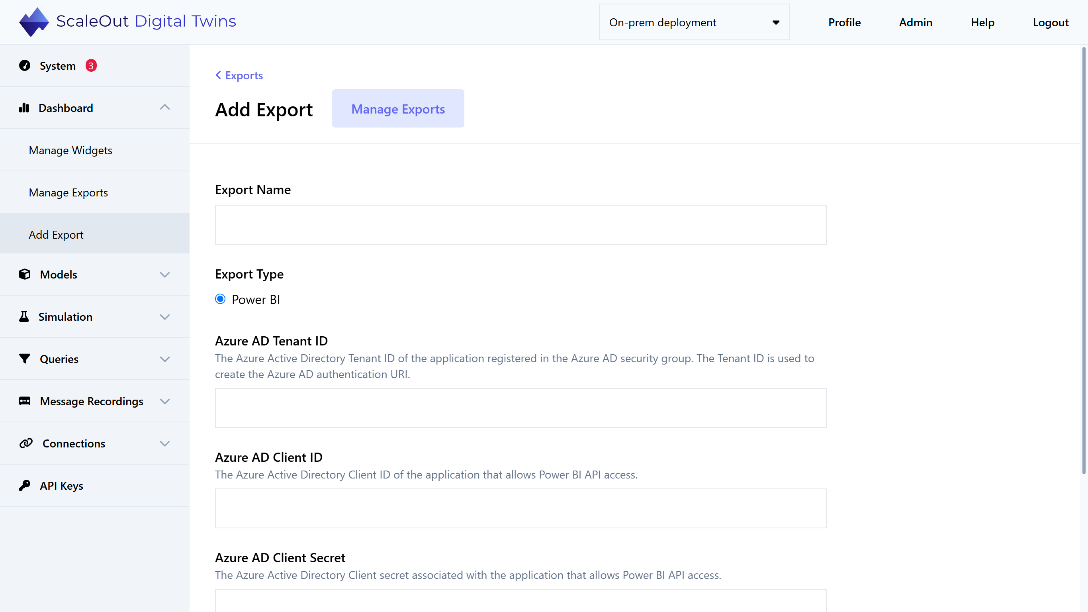
Task: Focus the Export Name input field
Action: tap(521, 224)
